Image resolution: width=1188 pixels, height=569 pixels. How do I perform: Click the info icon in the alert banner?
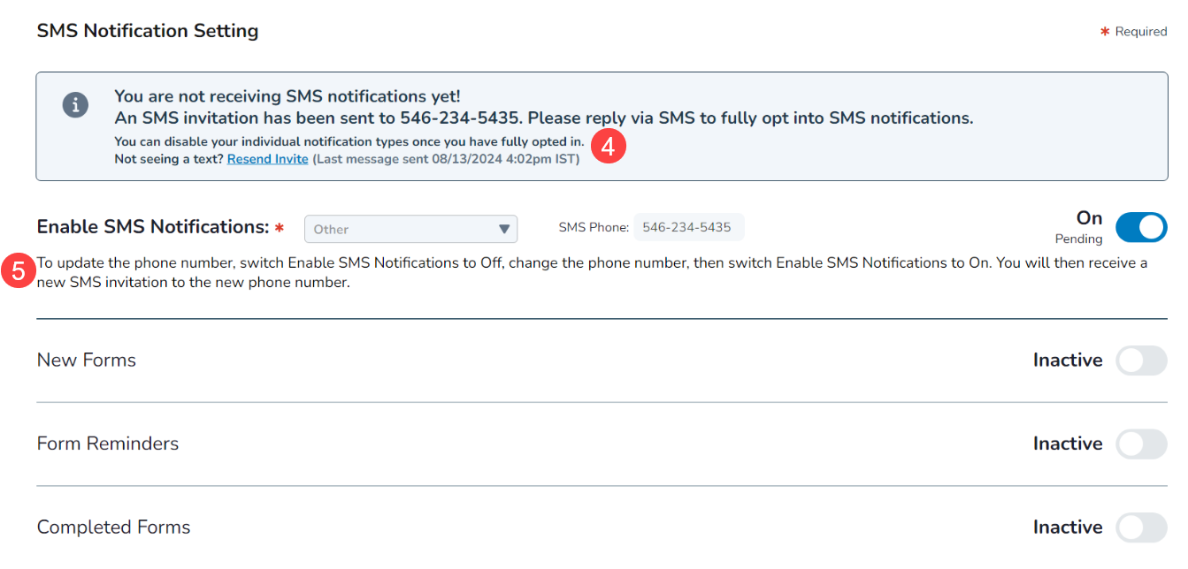click(x=75, y=105)
